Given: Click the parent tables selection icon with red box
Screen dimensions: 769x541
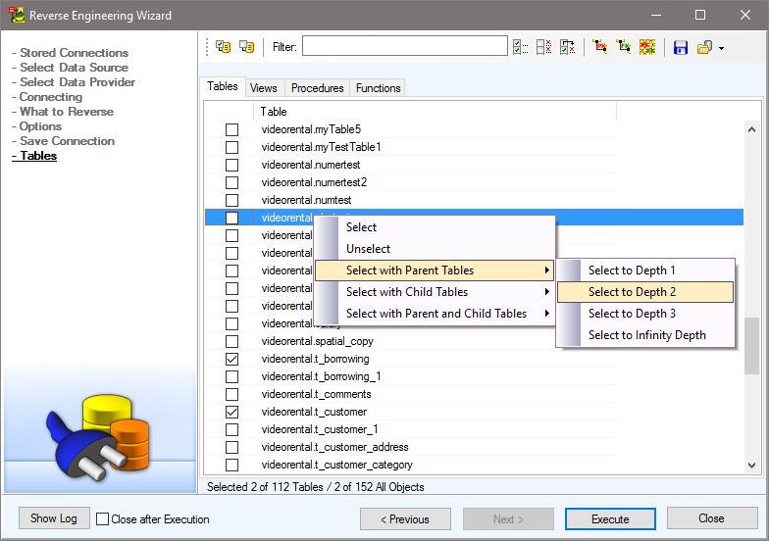Looking at the screenshot, I should pos(600,47).
